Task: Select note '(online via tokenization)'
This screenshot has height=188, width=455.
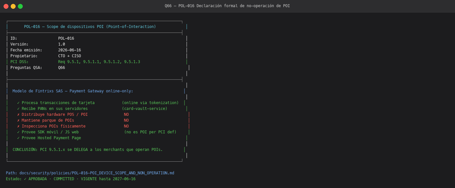Action: (150, 103)
